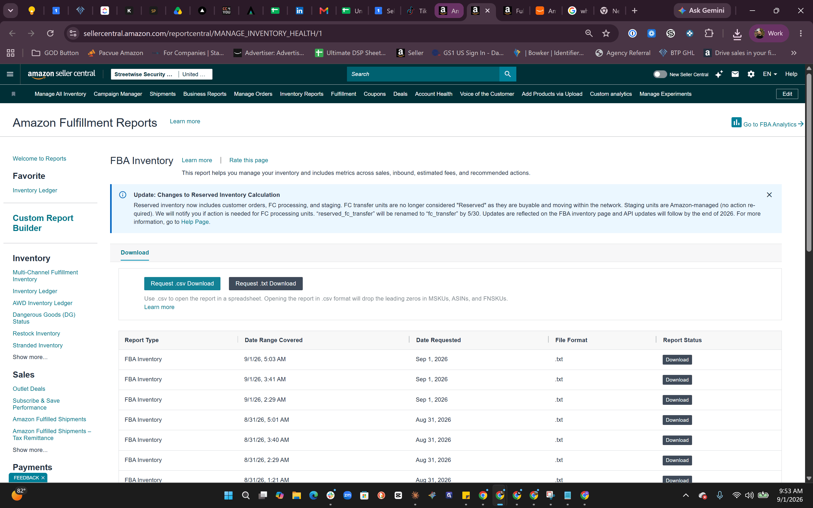Expand Show more under Inventory
The image size is (813, 508).
pos(30,357)
